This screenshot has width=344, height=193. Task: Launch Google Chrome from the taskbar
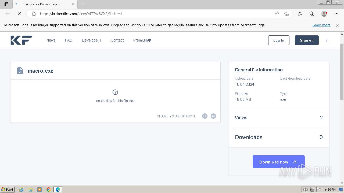click(x=49, y=190)
